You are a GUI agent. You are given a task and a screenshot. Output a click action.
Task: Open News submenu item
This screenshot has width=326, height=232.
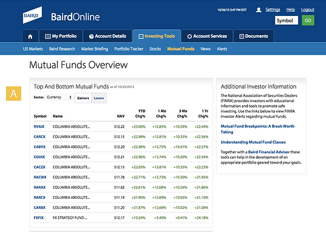coord(206,49)
